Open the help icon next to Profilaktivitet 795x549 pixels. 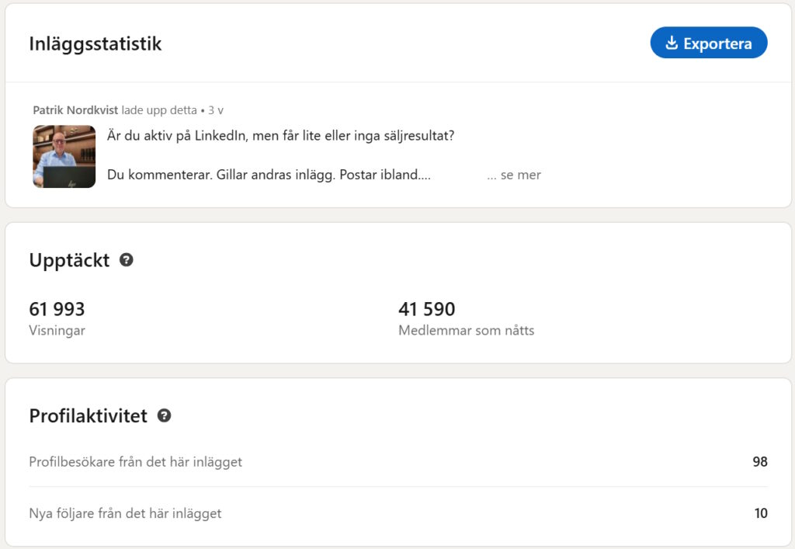tap(164, 415)
